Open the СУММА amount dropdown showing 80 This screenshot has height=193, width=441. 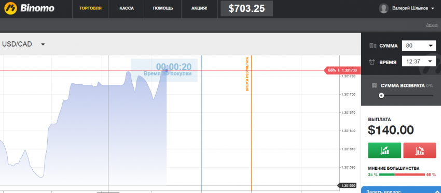[419, 46]
